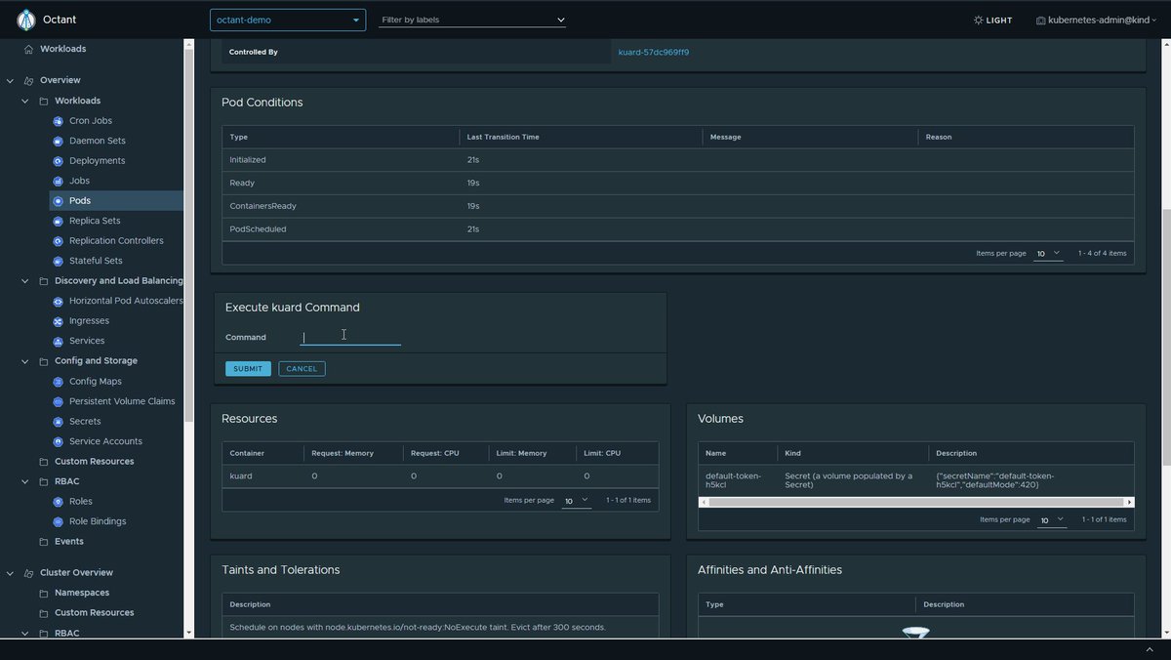The height and width of the screenshot is (660, 1171).
Task: Open the Replica Sets icon
Action: coord(59,221)
